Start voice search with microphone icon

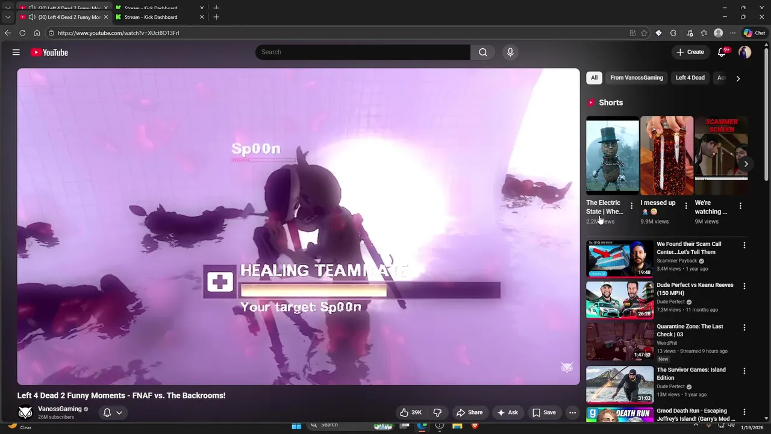pyautogui.click(x=510, y=52)
